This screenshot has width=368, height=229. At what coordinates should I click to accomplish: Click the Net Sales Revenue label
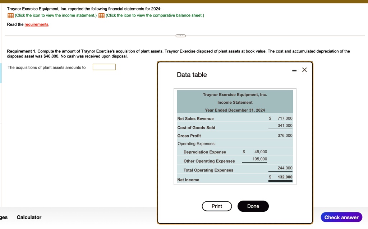pos(195,118)
